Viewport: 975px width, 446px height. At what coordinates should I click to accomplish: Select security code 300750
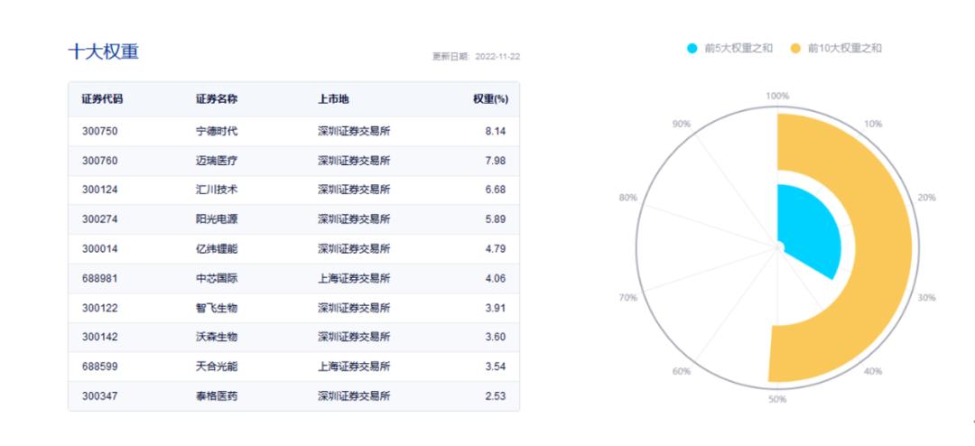coord(99,131)
